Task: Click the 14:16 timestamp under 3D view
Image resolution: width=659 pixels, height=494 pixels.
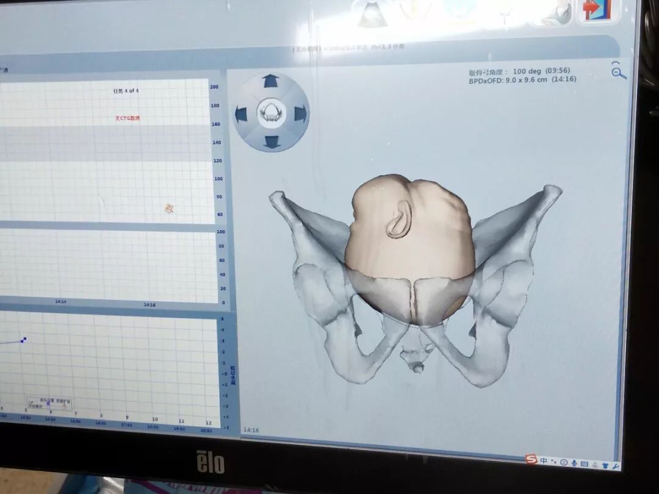Action: (251, 430)
